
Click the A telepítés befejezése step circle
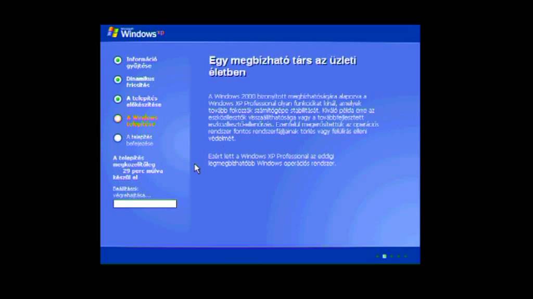118,138
